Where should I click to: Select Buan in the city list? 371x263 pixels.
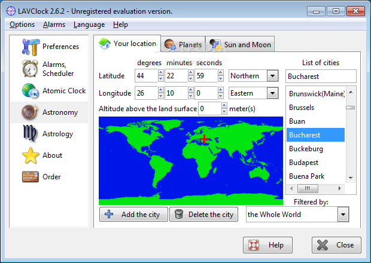(315, 121)
